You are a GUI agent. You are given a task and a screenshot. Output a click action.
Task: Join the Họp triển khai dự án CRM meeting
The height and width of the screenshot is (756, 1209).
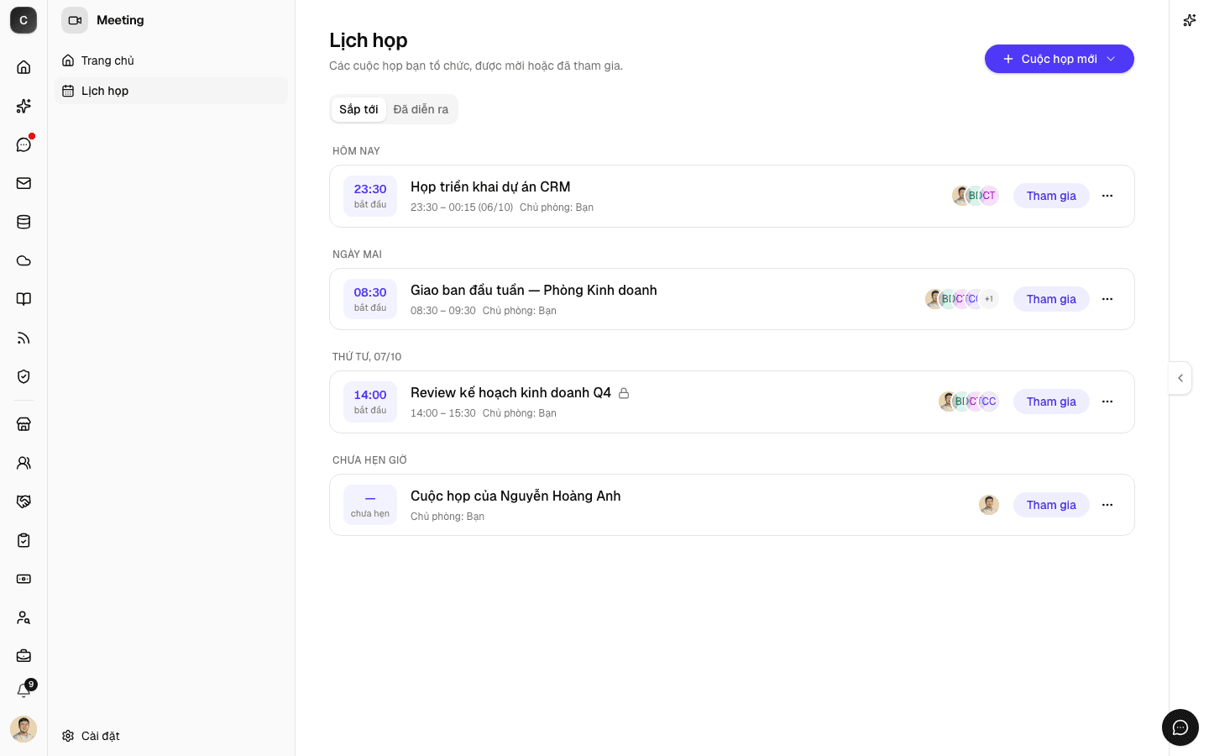coord(1051,196)
